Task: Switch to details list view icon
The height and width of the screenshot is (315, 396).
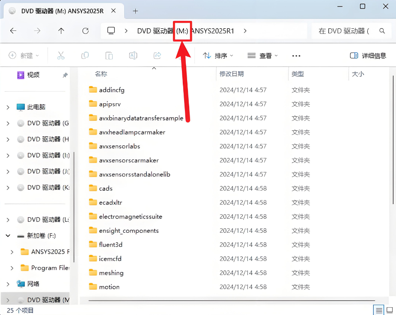Action: (x=379, y=310)
